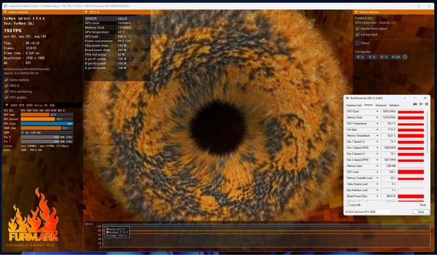The width and height of the screenshot is (437, 255).
Task: Expand the Hot Spot sensor dropdown arrow
Action: tap(378, 130)
